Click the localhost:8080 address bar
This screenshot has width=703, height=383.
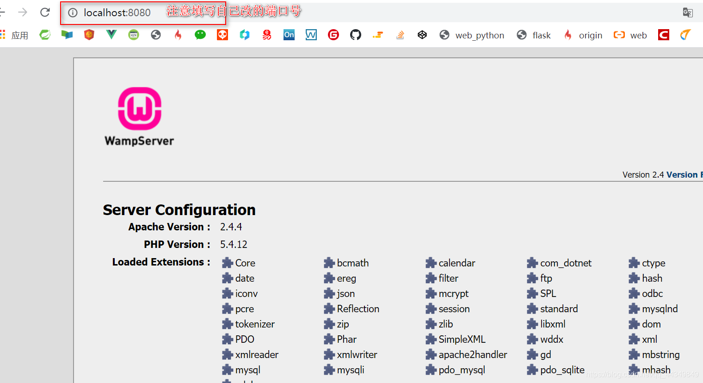point(117,12)
